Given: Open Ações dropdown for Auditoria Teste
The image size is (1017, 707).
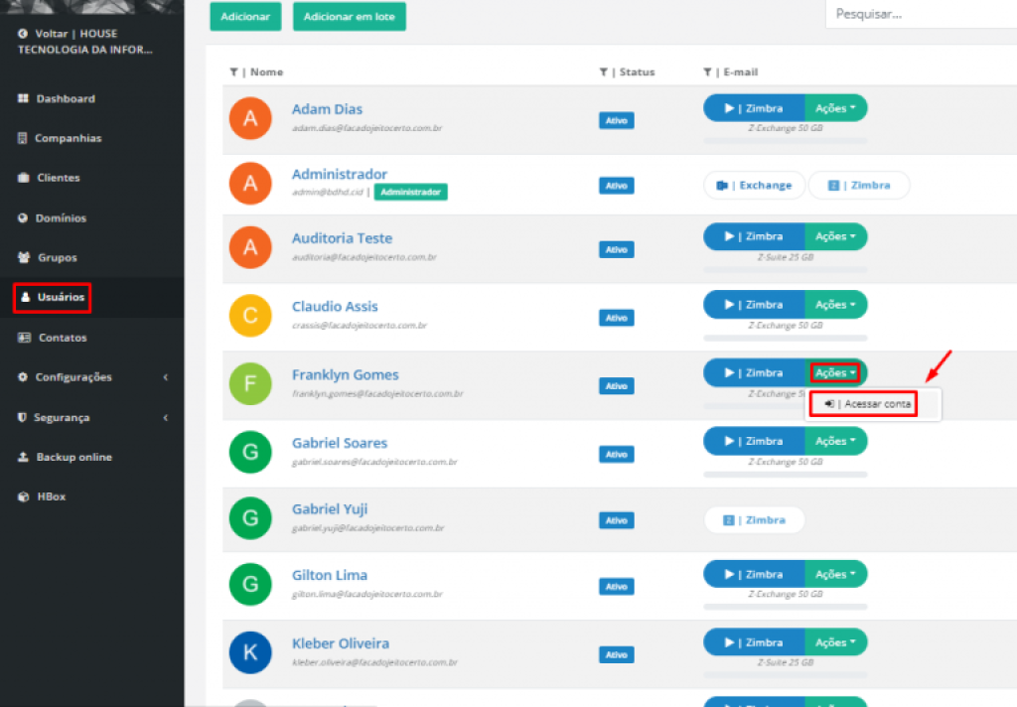Looking at the screenshot, I should (x=835, y=236).
